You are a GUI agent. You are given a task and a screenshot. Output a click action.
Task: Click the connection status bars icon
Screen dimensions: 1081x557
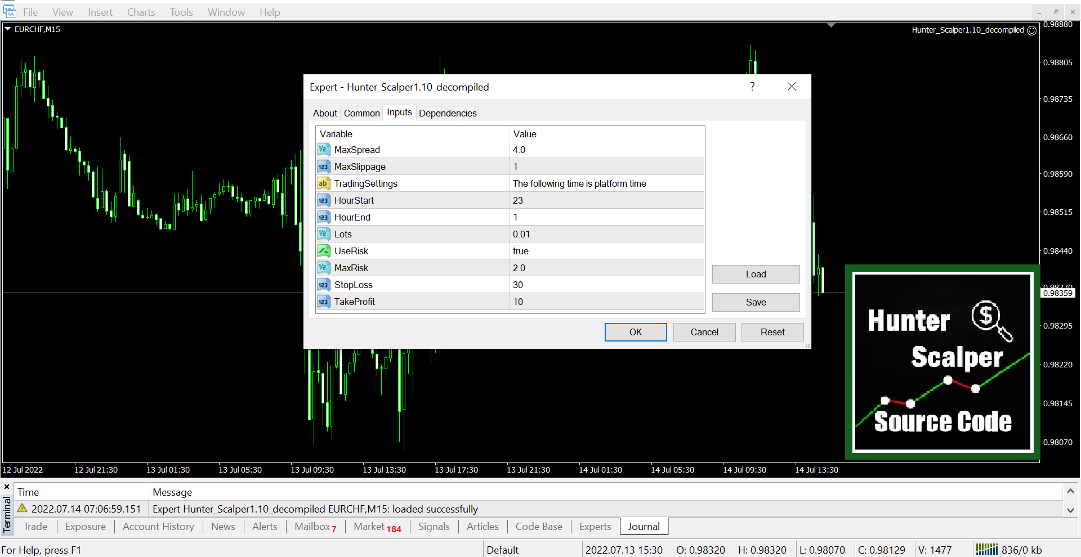point(986,549)
